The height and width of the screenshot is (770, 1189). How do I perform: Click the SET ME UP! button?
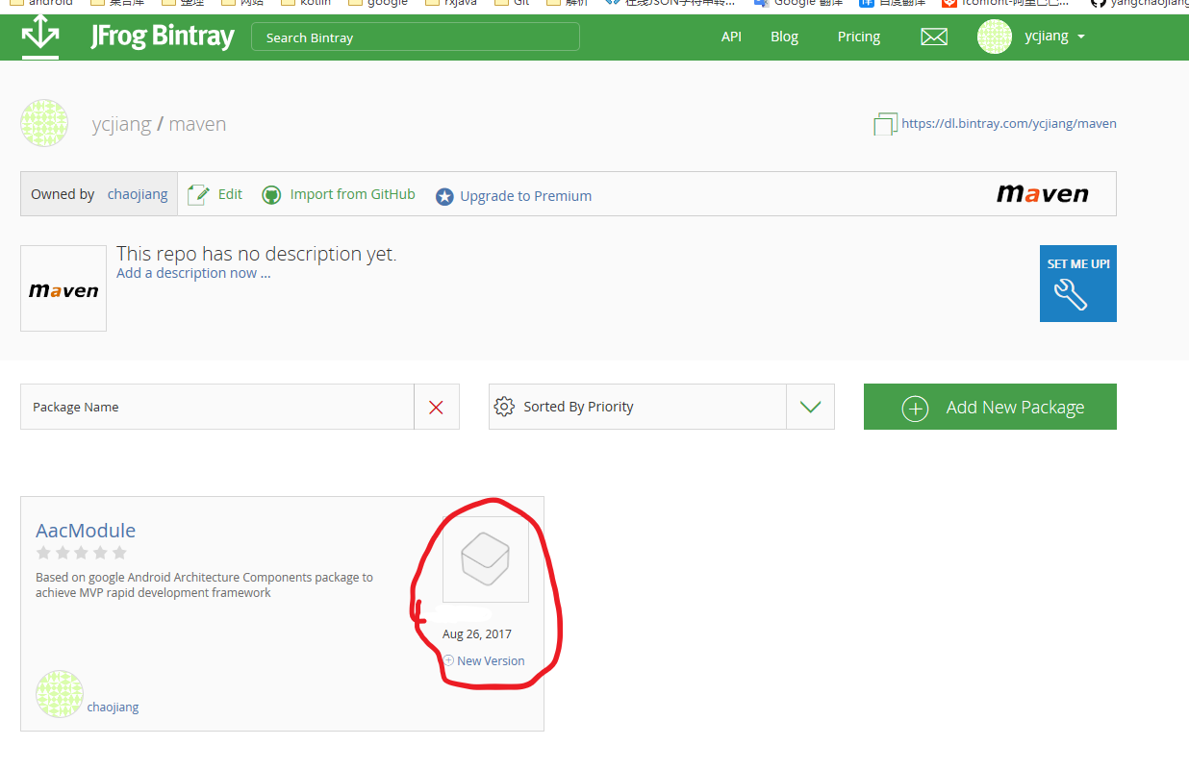point(1078,283)
